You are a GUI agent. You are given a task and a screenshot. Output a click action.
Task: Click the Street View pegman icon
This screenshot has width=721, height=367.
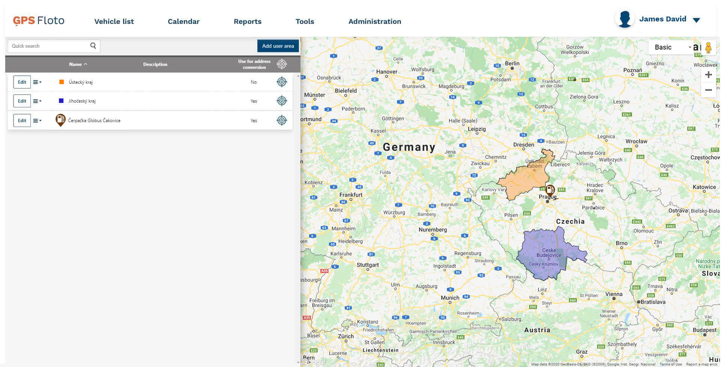(708, 48)
